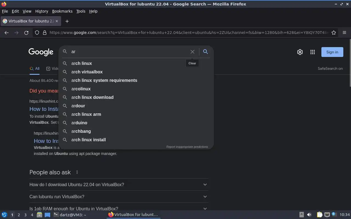This screenshot has width=351, height=219.
Task: Click the forward navigation arrow
Action: [16, 33]
